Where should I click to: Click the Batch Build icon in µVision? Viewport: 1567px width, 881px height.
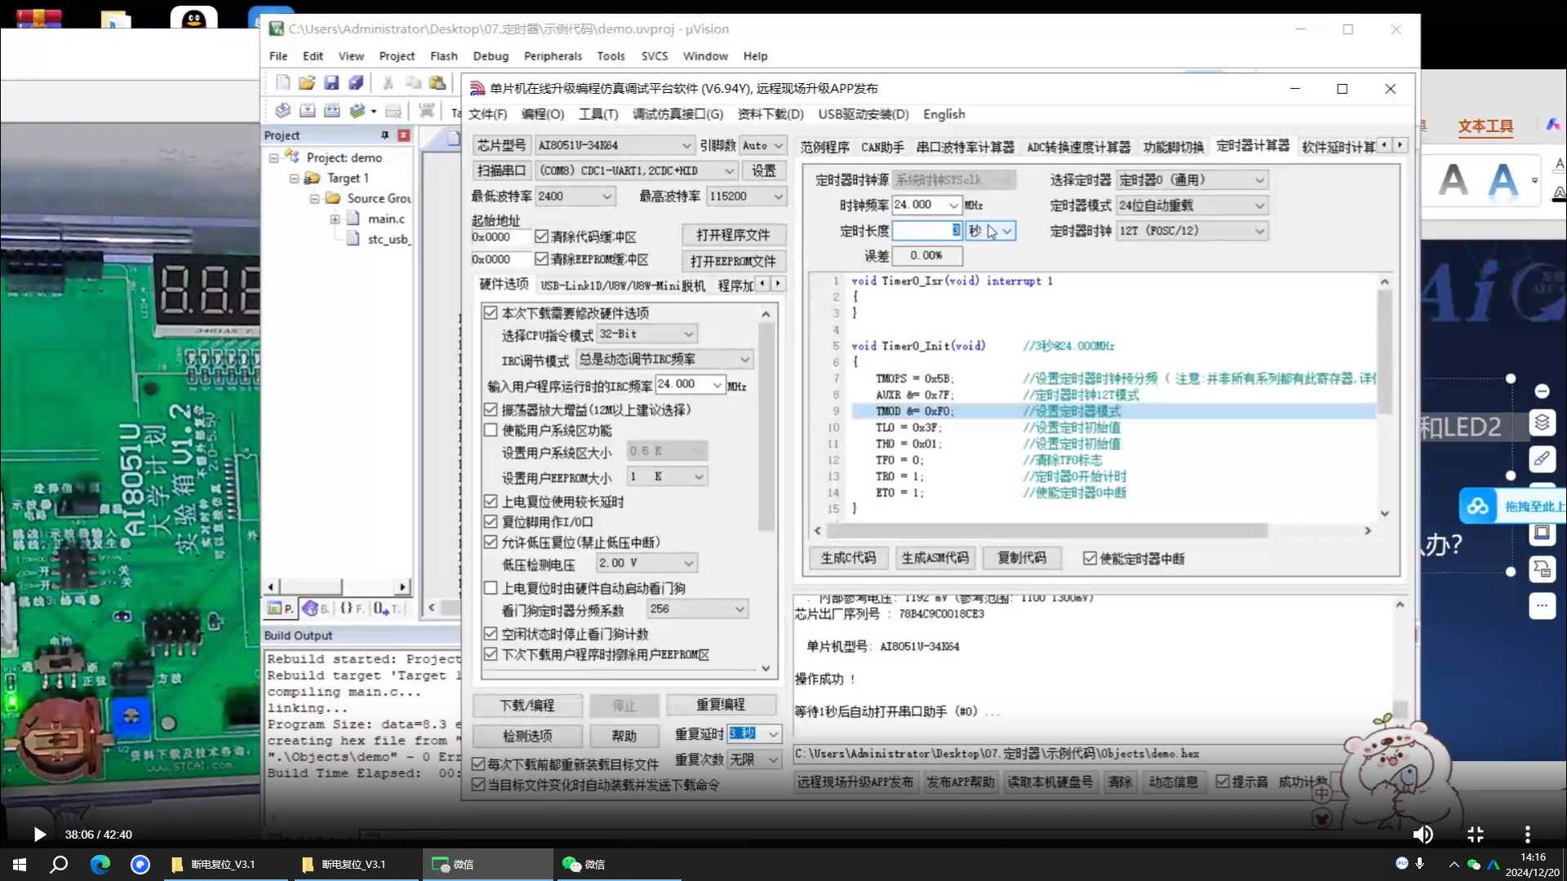[x=357, y=110]
